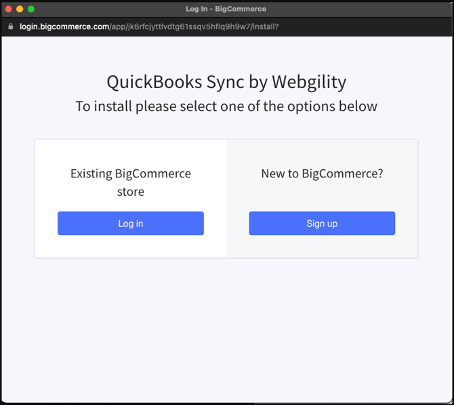
Task: Click the white card's empty space below Log in
Action: pyautogui.click(x=131, y=247)
